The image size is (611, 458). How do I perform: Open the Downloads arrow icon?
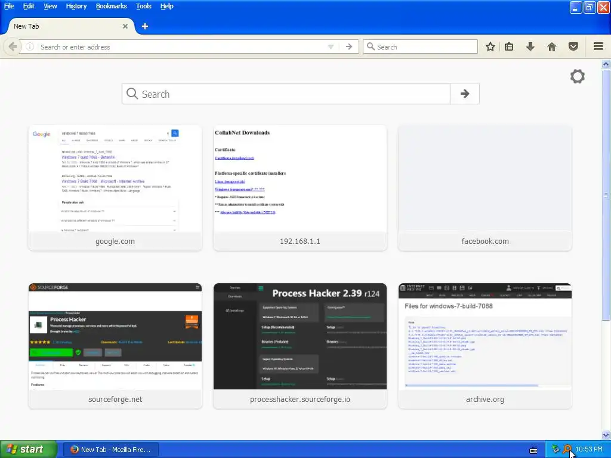pyautogui.click(x=530, y=47)
